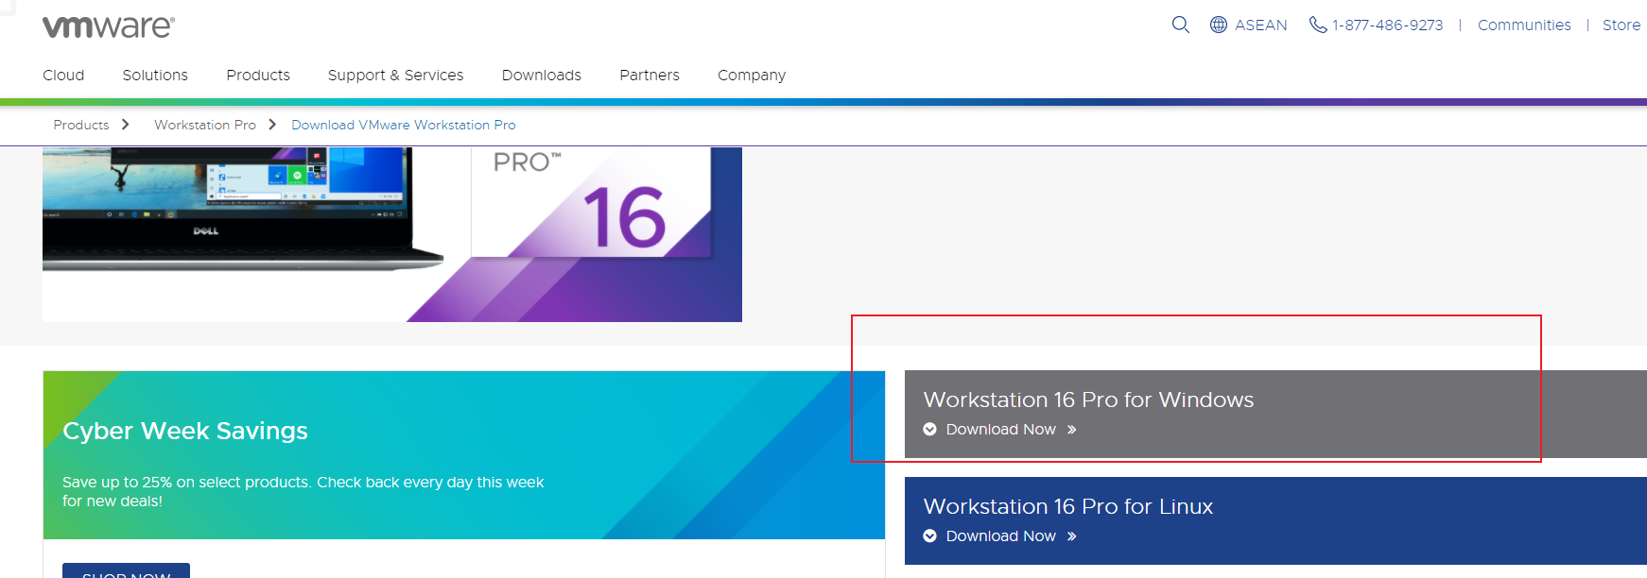1647x578 pixels.
Task: Click the Products breadcrumb link
Action: (x=81, y=125)
